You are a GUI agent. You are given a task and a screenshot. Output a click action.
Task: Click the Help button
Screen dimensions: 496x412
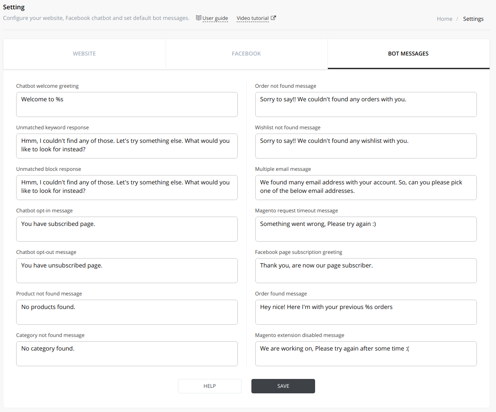[210, 386]
